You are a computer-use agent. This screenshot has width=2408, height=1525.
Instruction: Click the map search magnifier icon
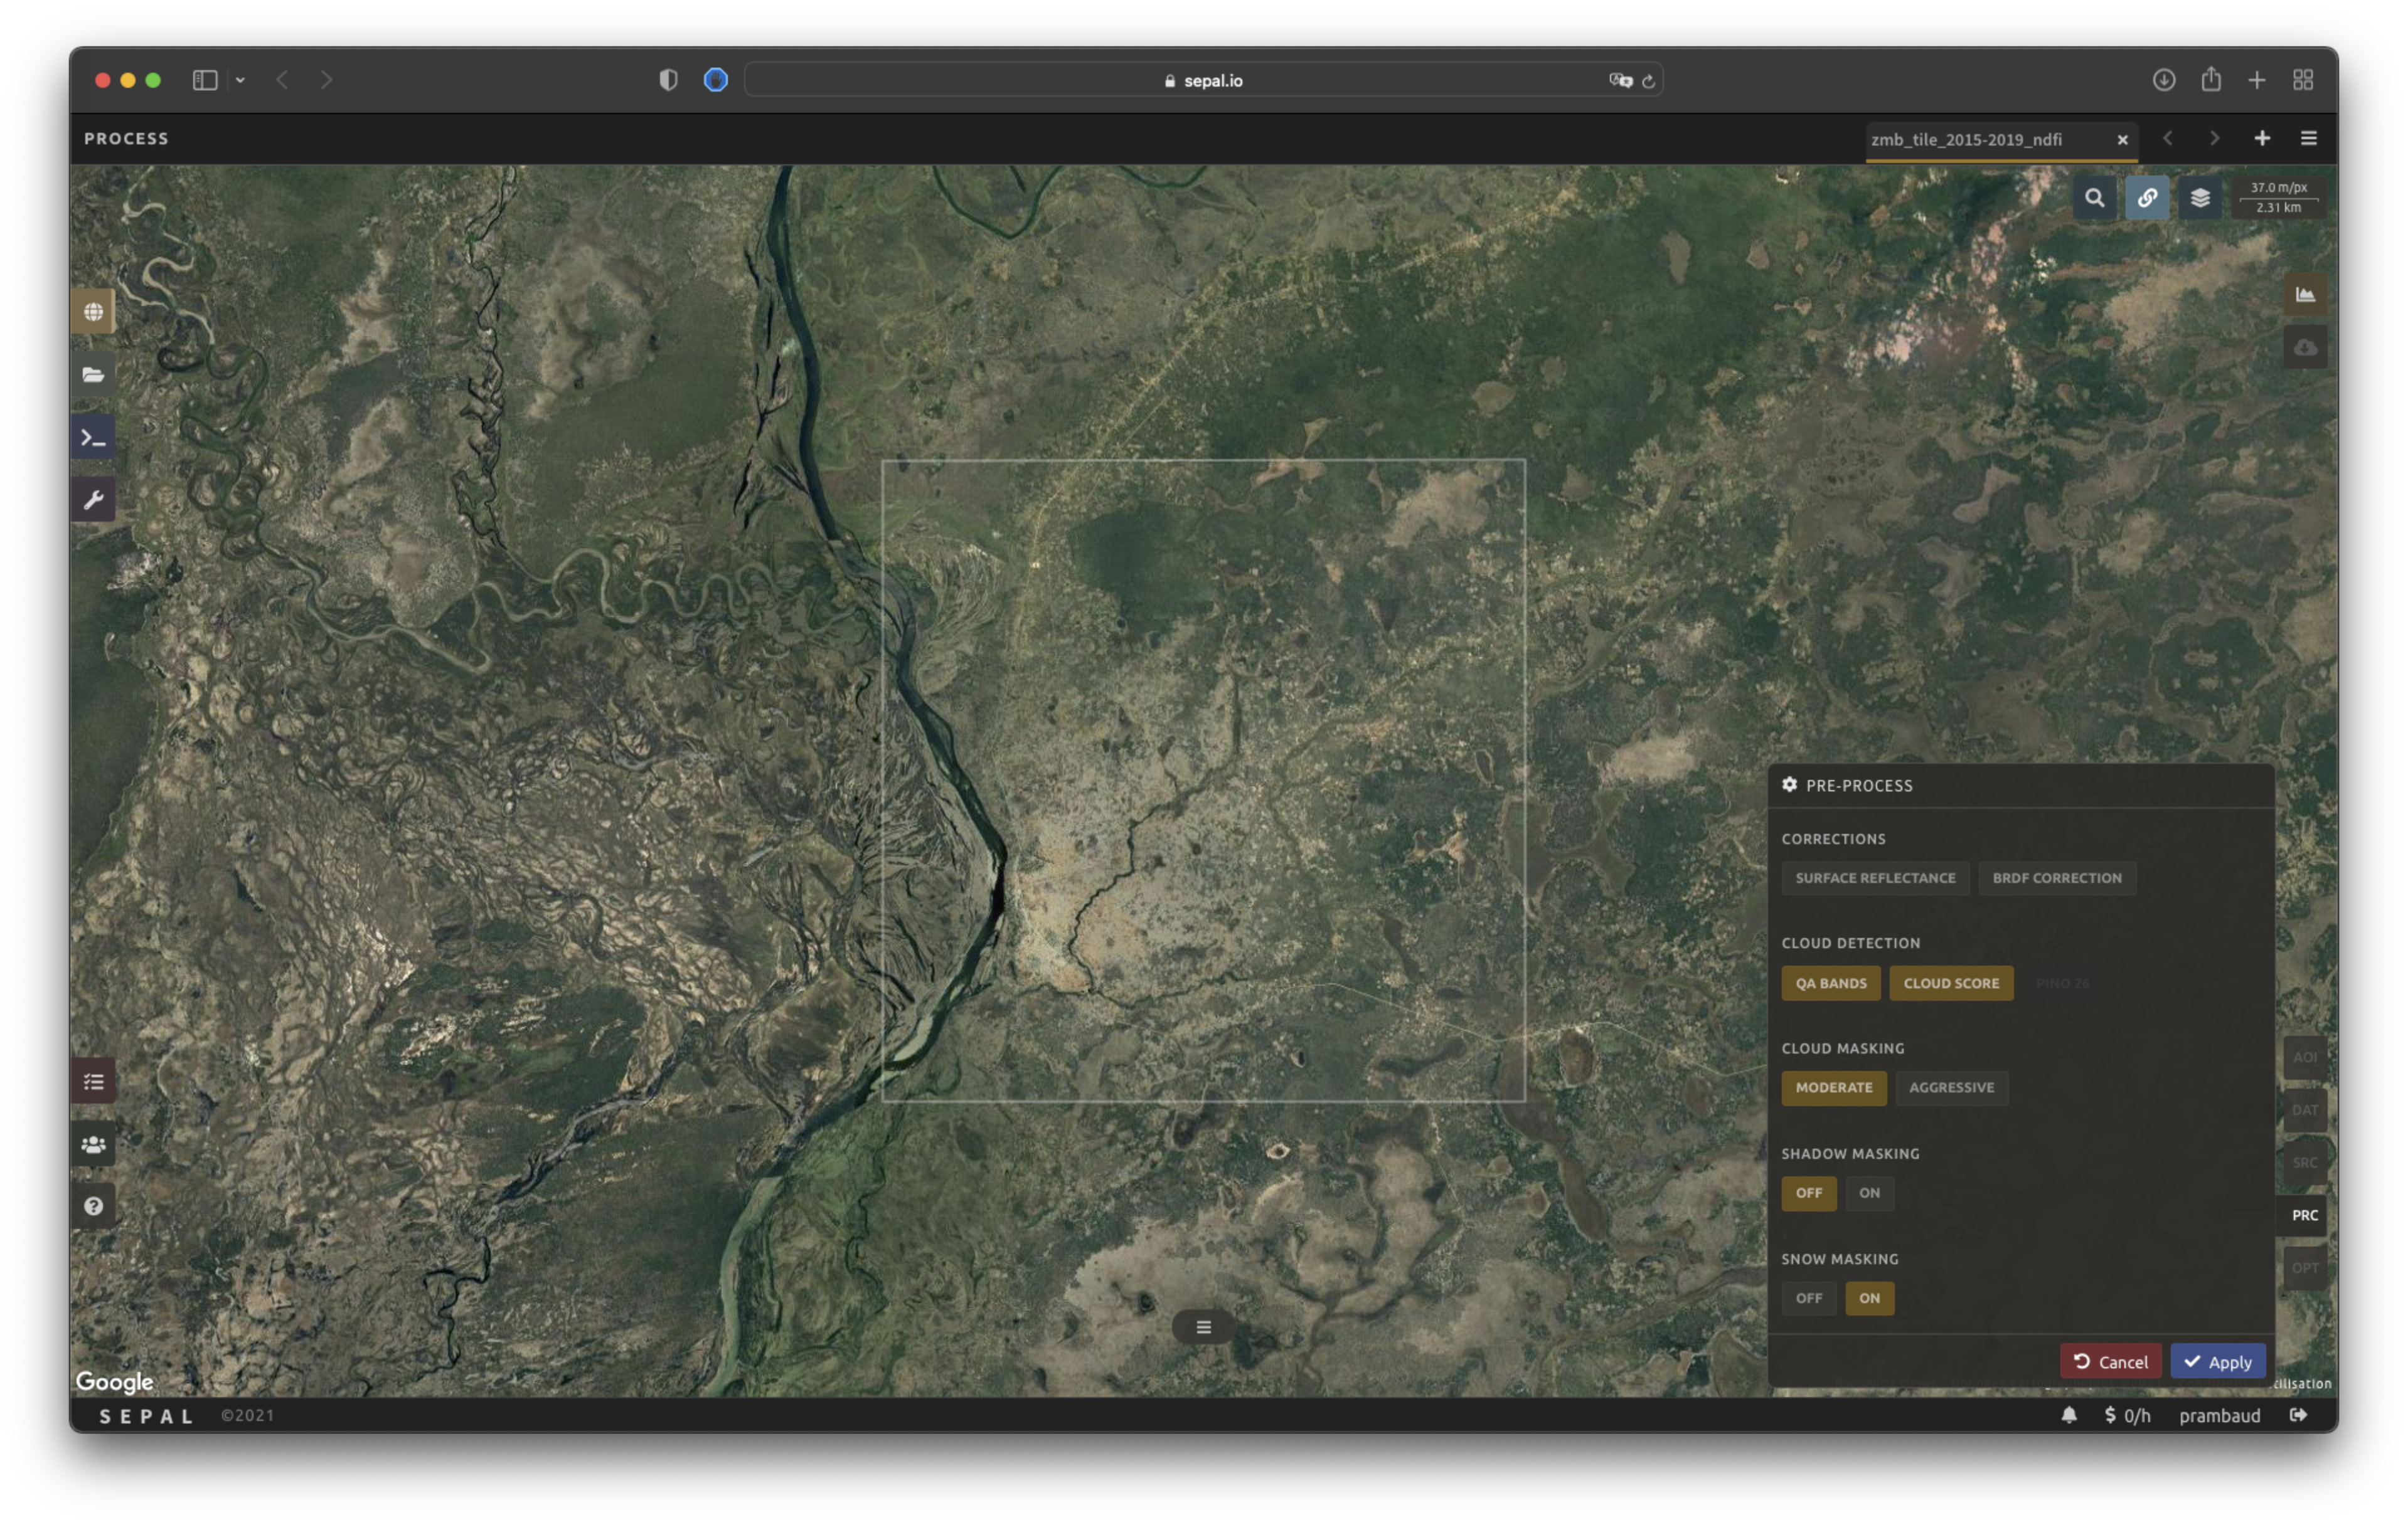click(x=2094, y=198)
